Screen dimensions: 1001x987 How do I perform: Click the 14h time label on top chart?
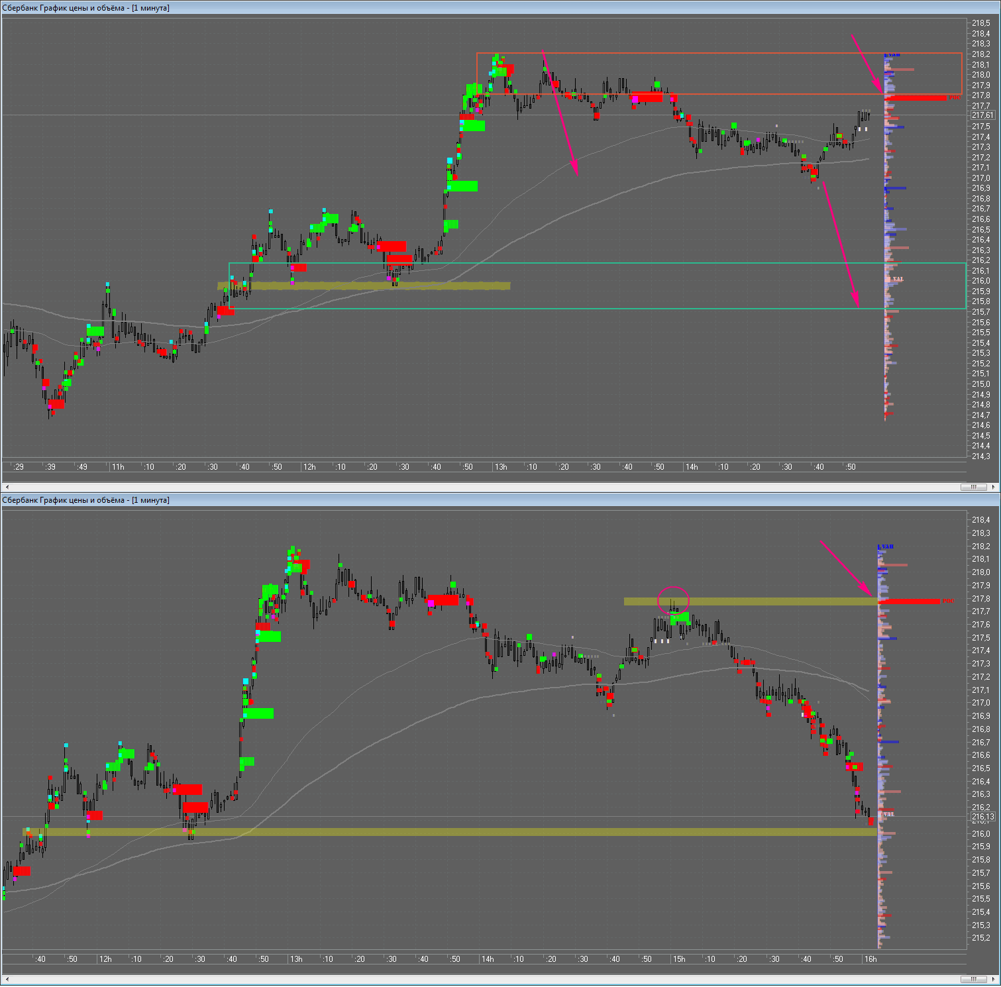click(x=692, y=467)
